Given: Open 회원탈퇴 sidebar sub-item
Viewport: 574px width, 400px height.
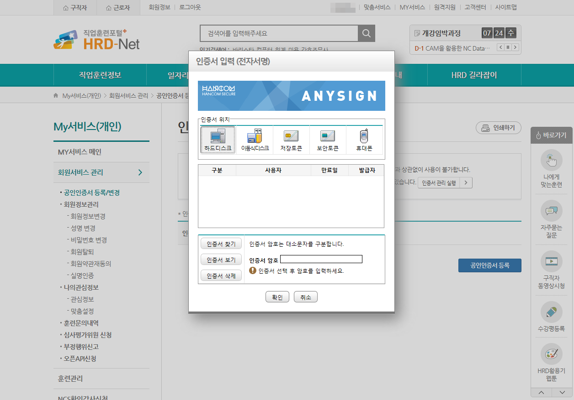Looking at the screenshot, I should pos(82,252).
